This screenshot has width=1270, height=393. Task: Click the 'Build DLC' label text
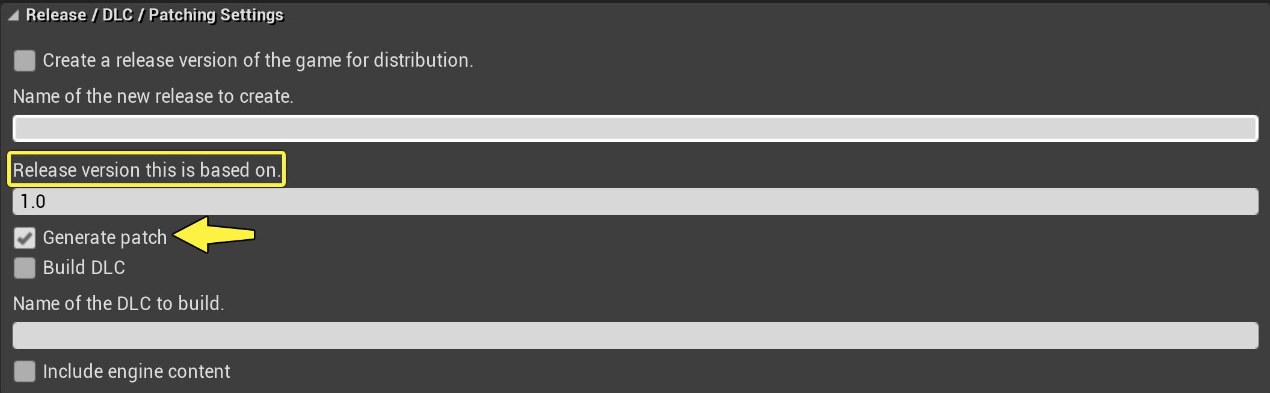pos(84,268)
